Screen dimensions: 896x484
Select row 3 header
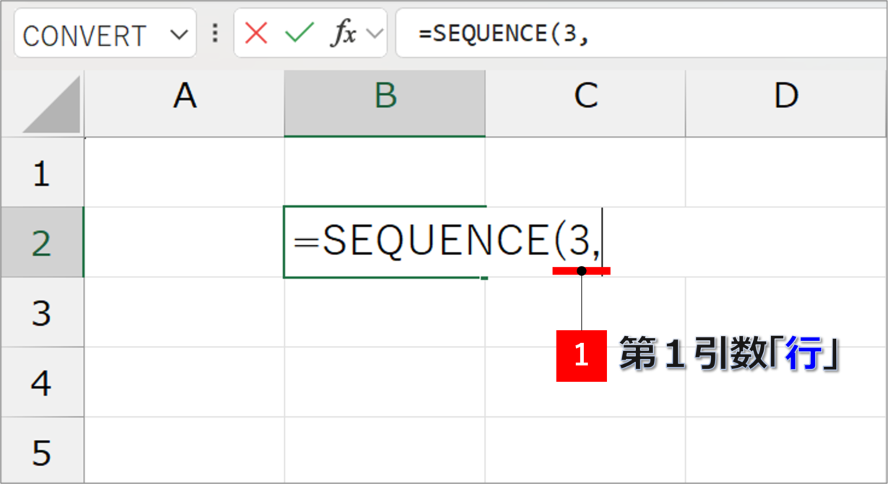[x=42, y=312]
